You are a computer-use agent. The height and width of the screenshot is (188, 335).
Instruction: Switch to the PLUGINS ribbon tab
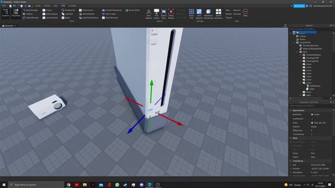(x=72, y=6)
